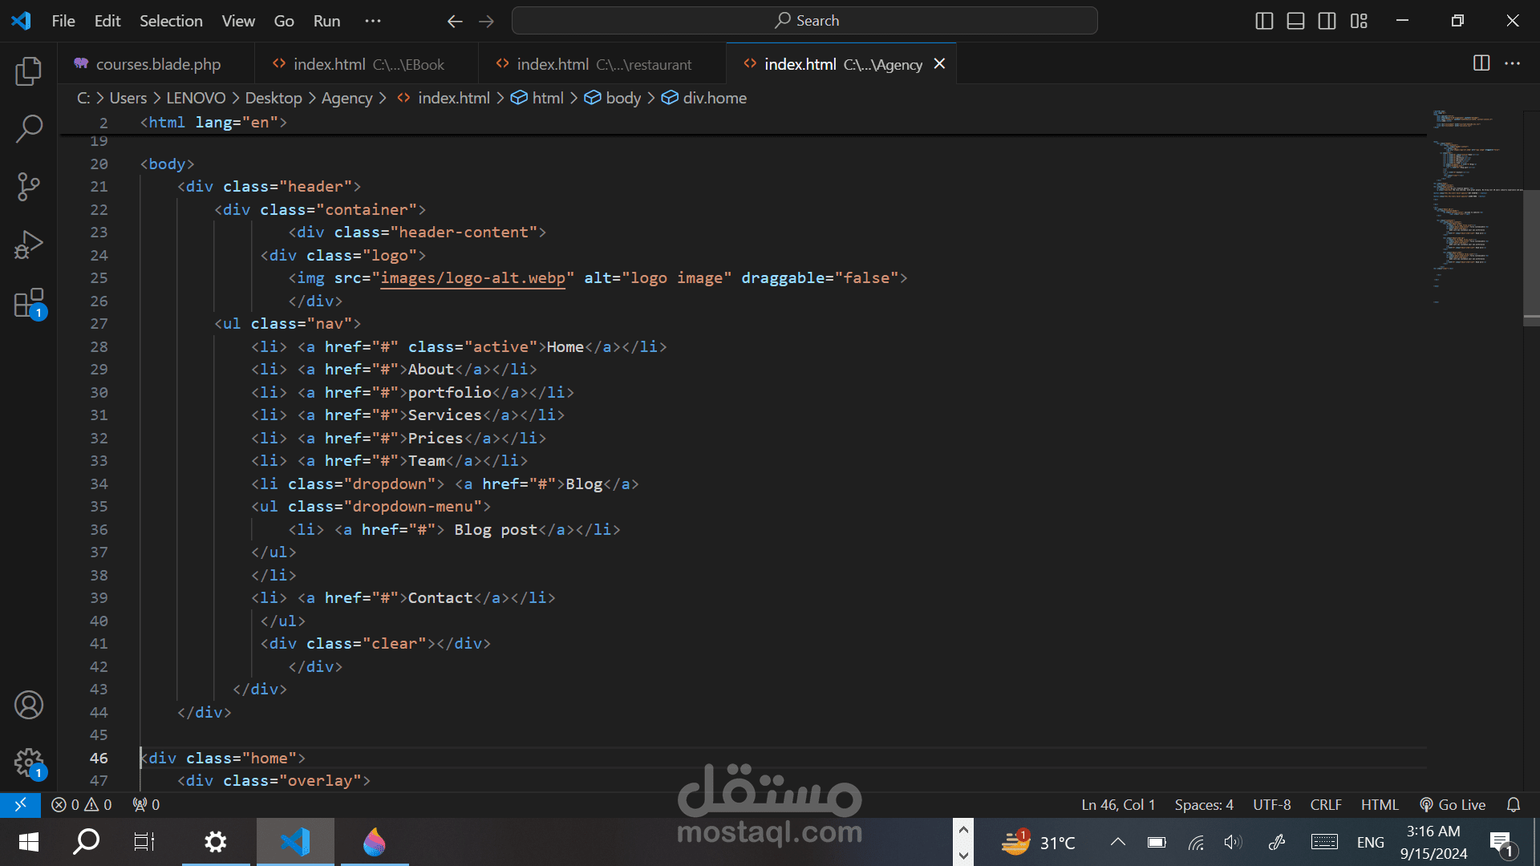Open the Run and Debug view

29,245
